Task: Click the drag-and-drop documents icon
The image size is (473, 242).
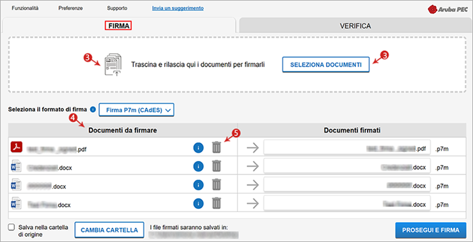Action: tap(113, 64)
